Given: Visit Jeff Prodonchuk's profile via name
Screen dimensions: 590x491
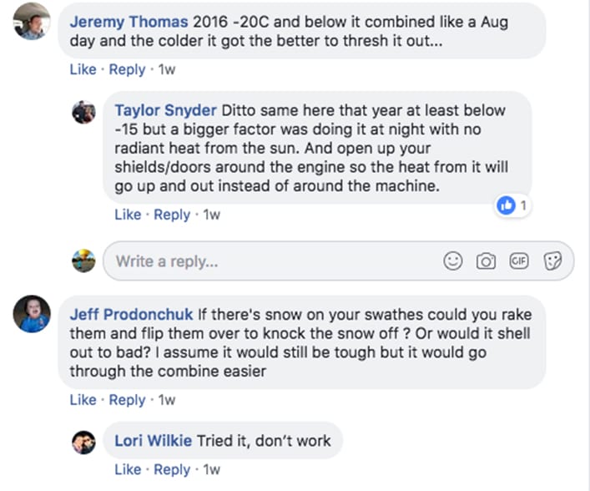Looking at the screenshot, I should point(132,315).
